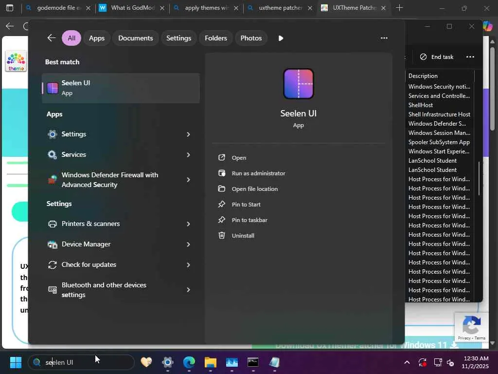
Task: Open network status tray icon
Action: coord(438,362)
